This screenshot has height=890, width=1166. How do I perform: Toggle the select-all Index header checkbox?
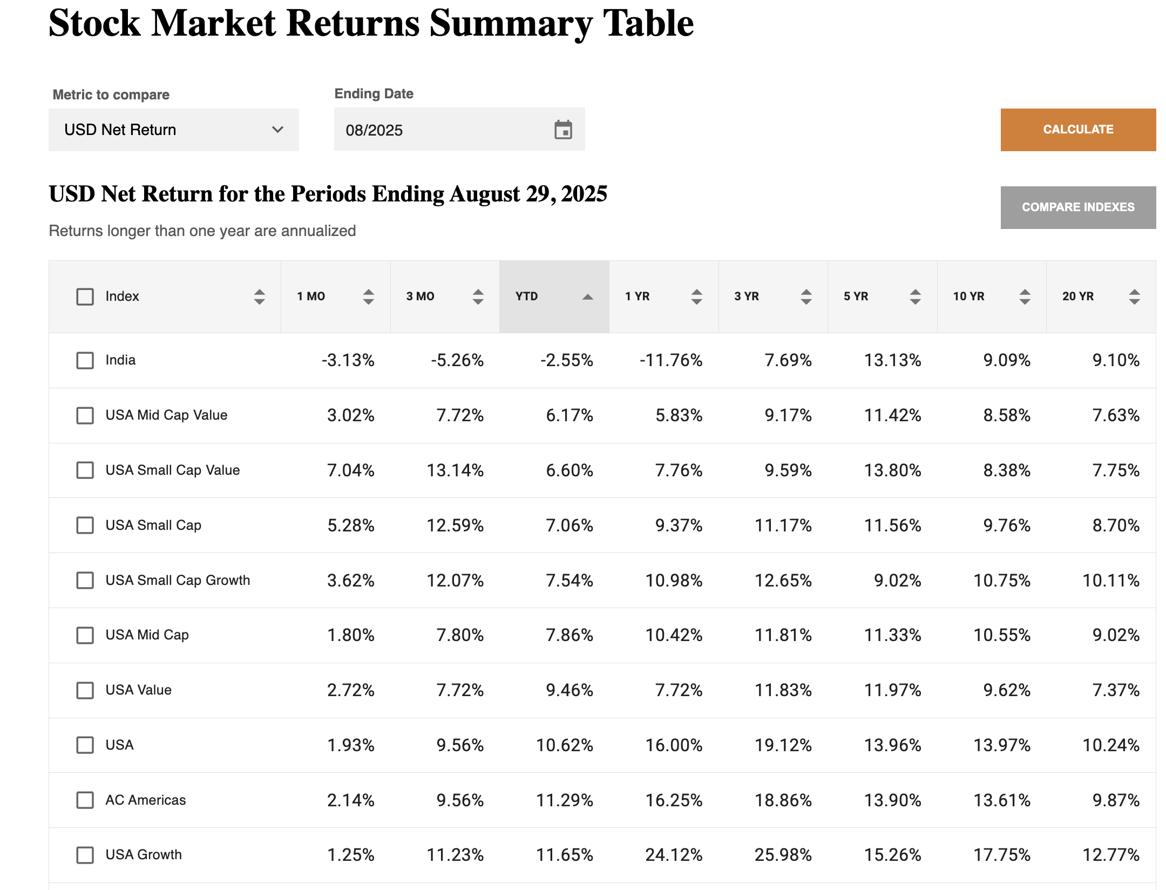coord(85,296)
